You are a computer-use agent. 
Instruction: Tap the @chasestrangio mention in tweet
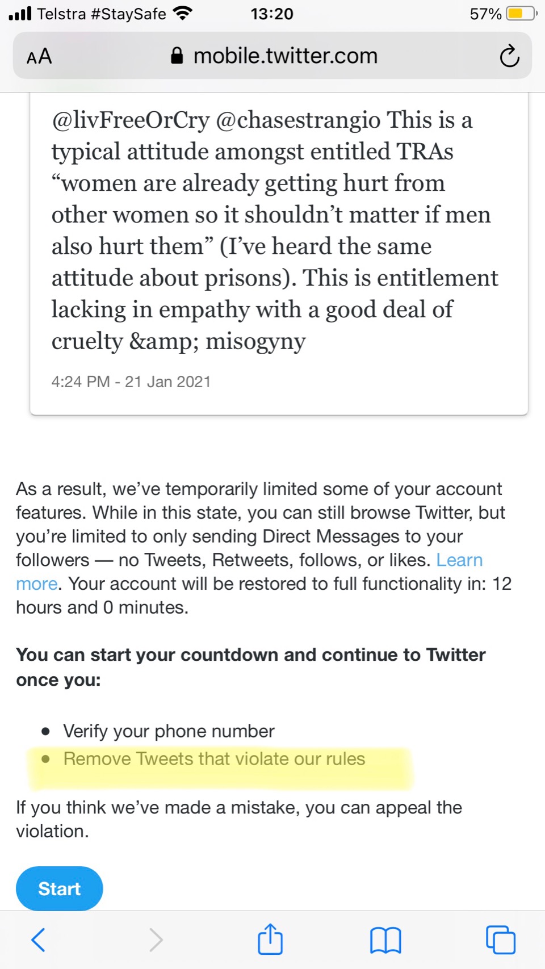tap(298, 120)
